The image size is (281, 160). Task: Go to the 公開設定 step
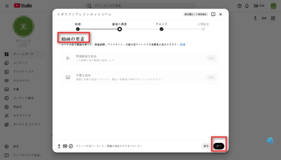point(203,27)
